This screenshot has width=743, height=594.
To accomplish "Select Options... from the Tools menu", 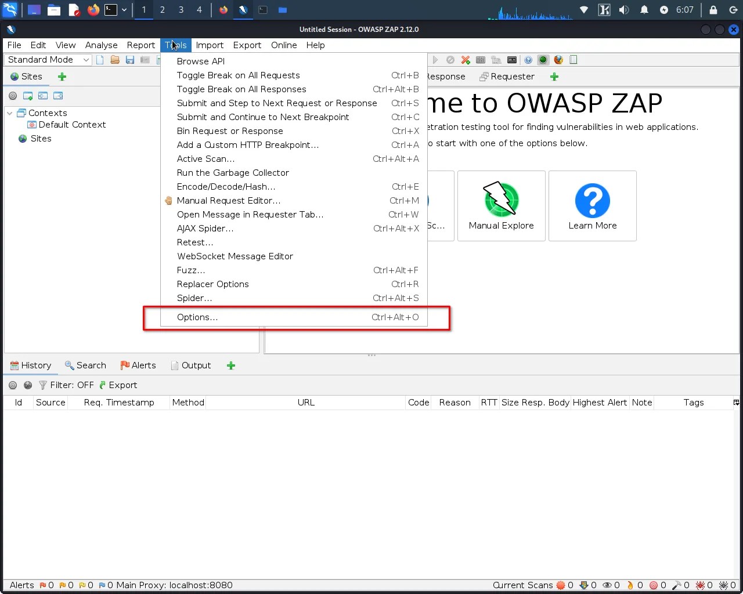I will tap(197, 317).
